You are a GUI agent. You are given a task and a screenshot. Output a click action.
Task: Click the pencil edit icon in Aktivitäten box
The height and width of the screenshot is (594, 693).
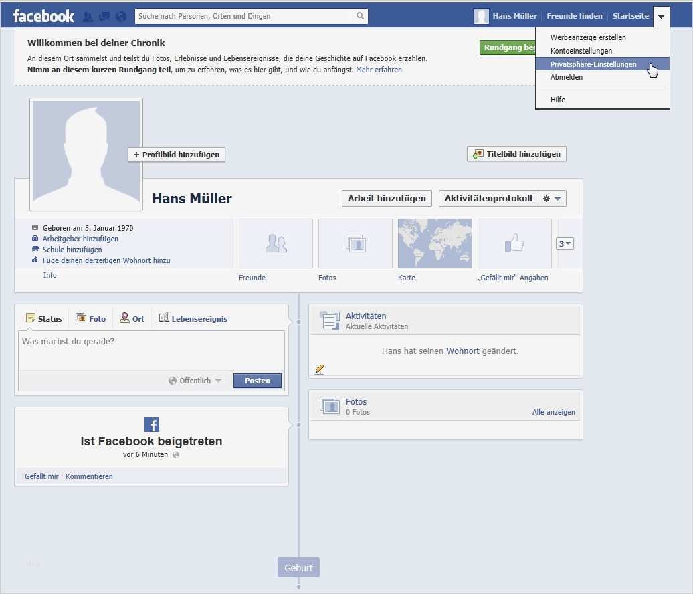point(319,369)
